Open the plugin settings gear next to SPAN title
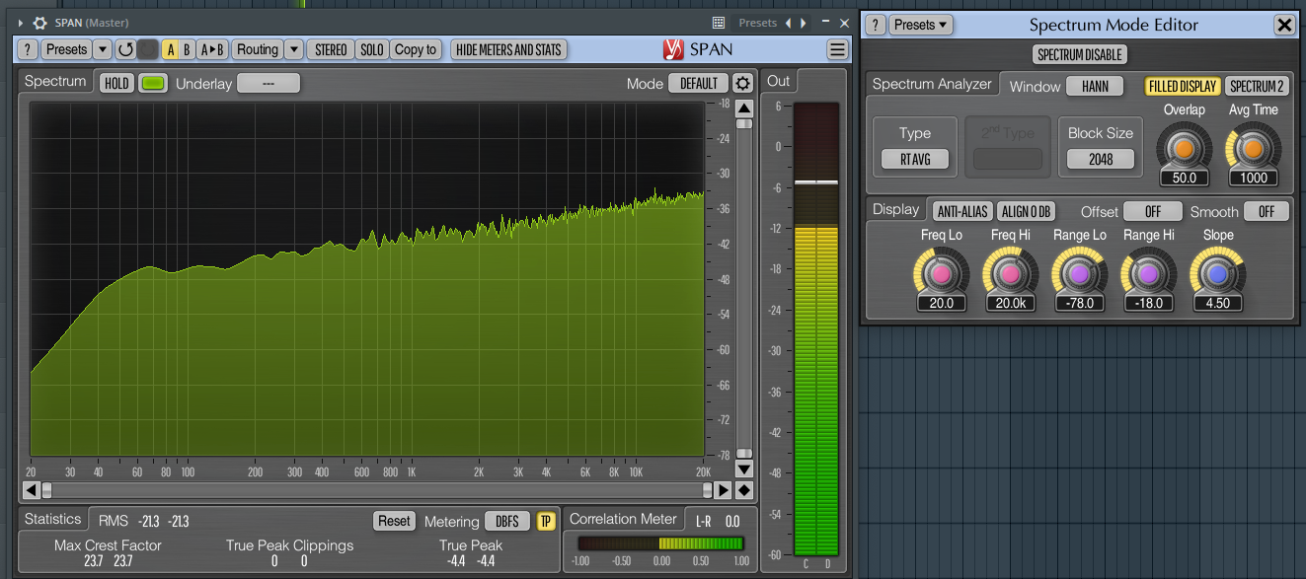 [x=39, y=22]
